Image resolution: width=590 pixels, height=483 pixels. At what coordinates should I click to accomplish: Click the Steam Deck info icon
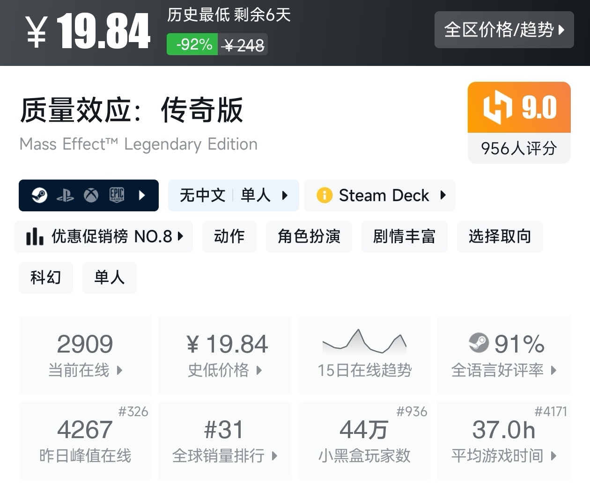(324, 195)
